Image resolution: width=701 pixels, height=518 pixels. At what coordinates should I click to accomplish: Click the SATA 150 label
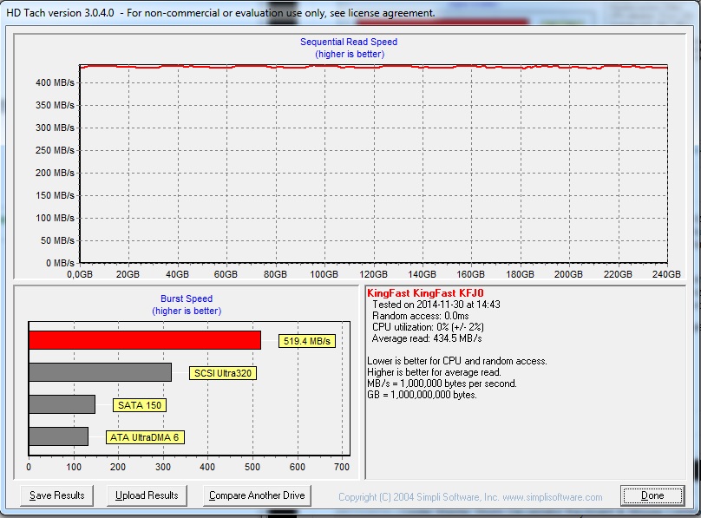point(140,405)
